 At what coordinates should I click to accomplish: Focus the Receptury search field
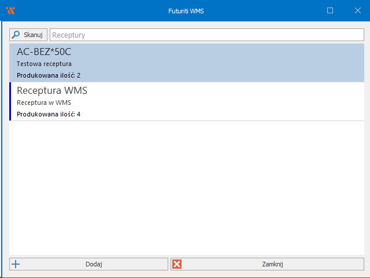pyautogui.click(x=206, y=35)
